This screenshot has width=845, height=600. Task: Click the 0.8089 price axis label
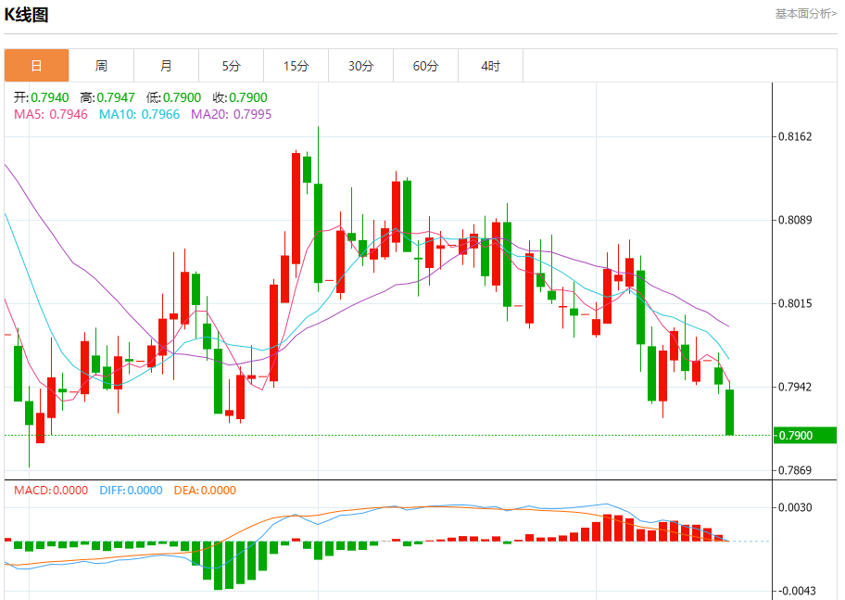click(x=795, y=220)
